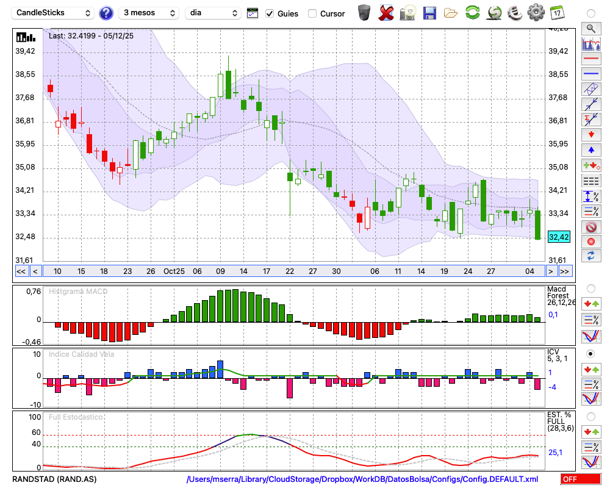Open the Config.DEFAULT.xml file path link
The height and width of the screenshot is (488, 610).
tap(362, 479)
